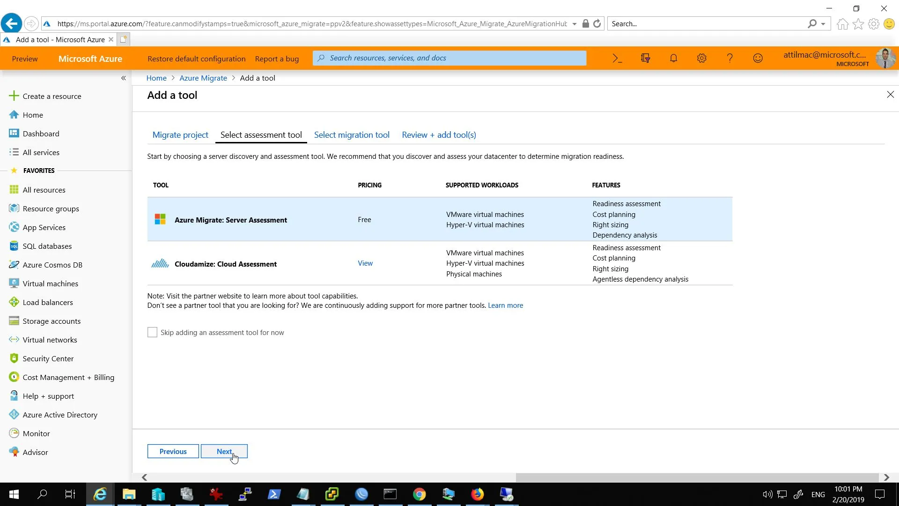This screenshot has height=506, width=899.
Task: Open Load balancers
Action: [x=48, y=302]
